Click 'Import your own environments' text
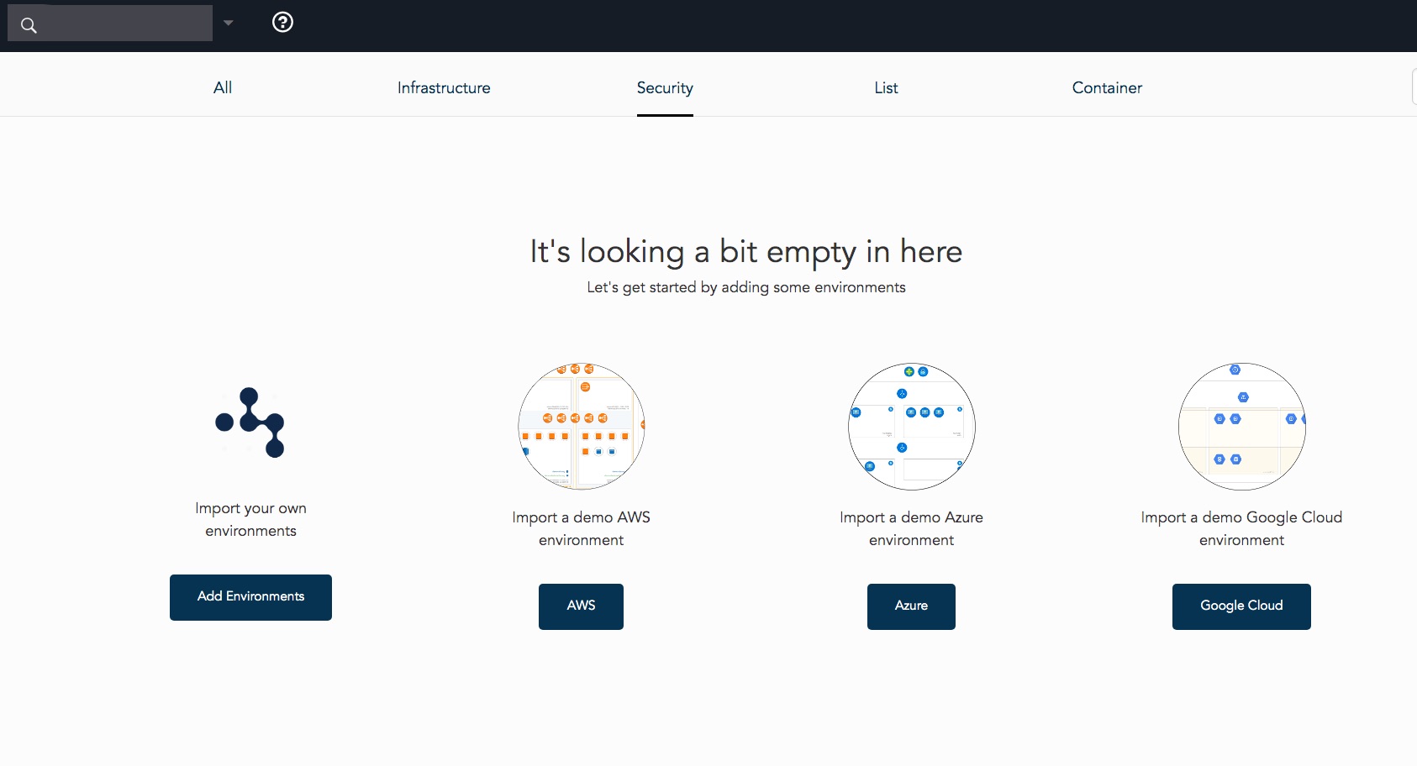1417x766 pixels. click(250, 519)
